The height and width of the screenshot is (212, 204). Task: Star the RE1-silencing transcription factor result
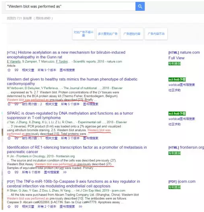click(9, 172)
